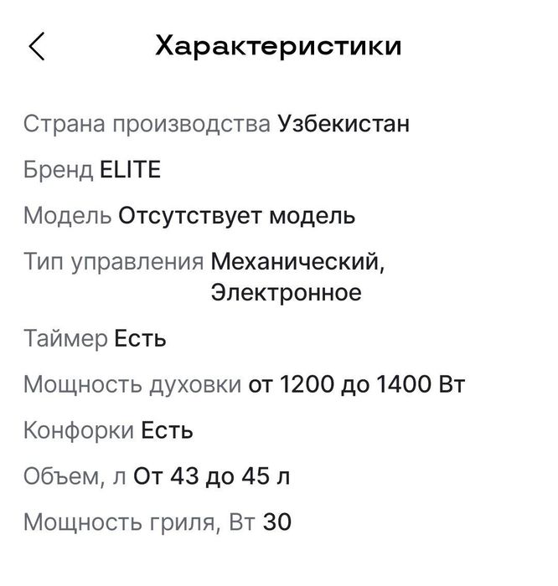Tap the Отсутствует модель value

coord(236,216)
